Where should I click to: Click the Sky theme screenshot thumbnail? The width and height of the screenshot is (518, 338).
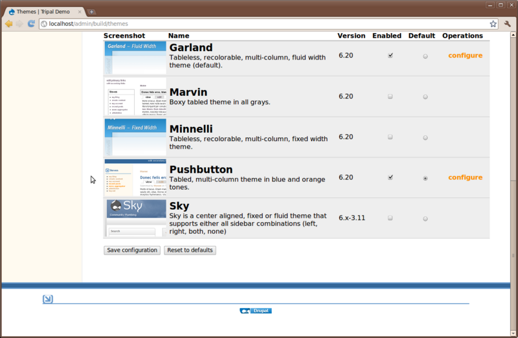pos(136,218)
